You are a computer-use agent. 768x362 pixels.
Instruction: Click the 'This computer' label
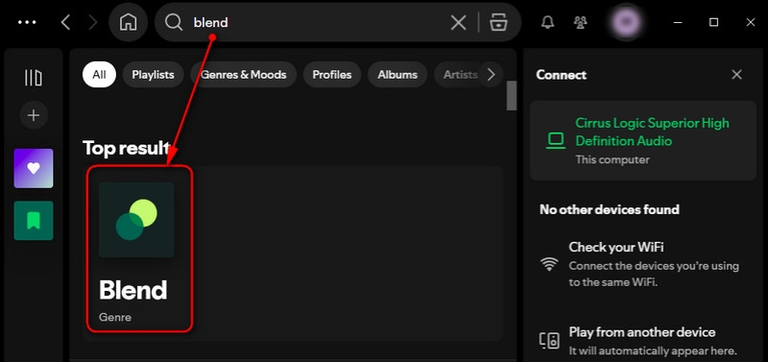(612, 159)
